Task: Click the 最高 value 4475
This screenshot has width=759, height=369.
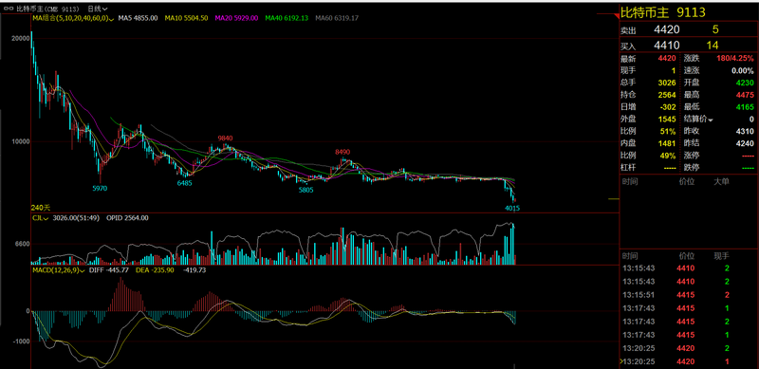Action: pyautogui.click(x=745, y=95)
